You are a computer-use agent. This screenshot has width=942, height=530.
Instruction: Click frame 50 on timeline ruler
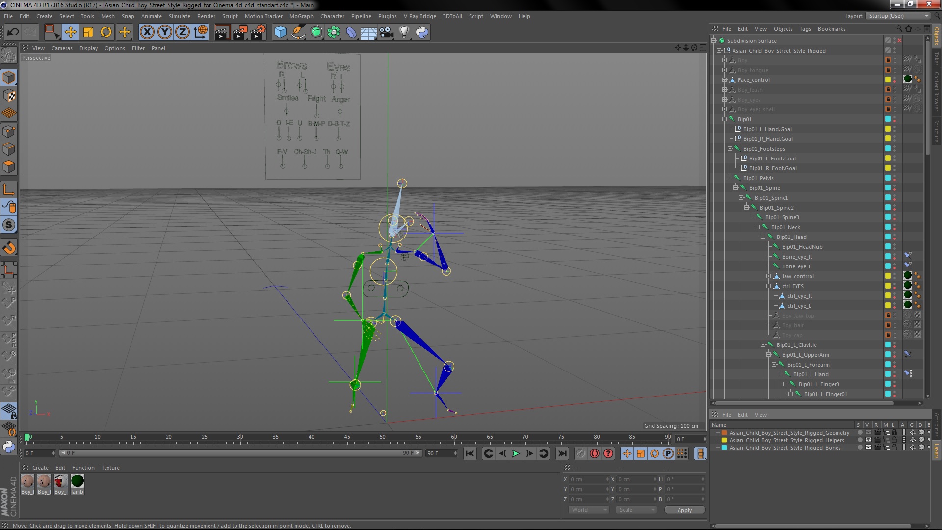(383, 437)
